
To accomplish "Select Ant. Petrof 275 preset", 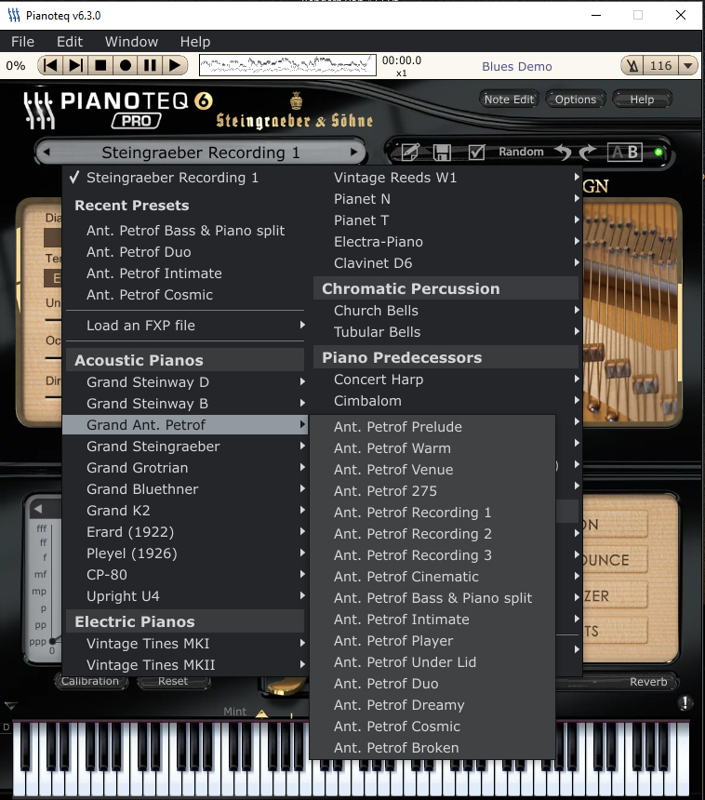I will [x=432, y=491].
